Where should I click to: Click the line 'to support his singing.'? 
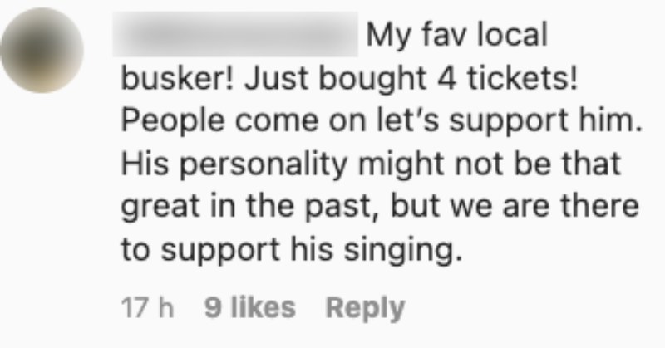pos(289,247)
